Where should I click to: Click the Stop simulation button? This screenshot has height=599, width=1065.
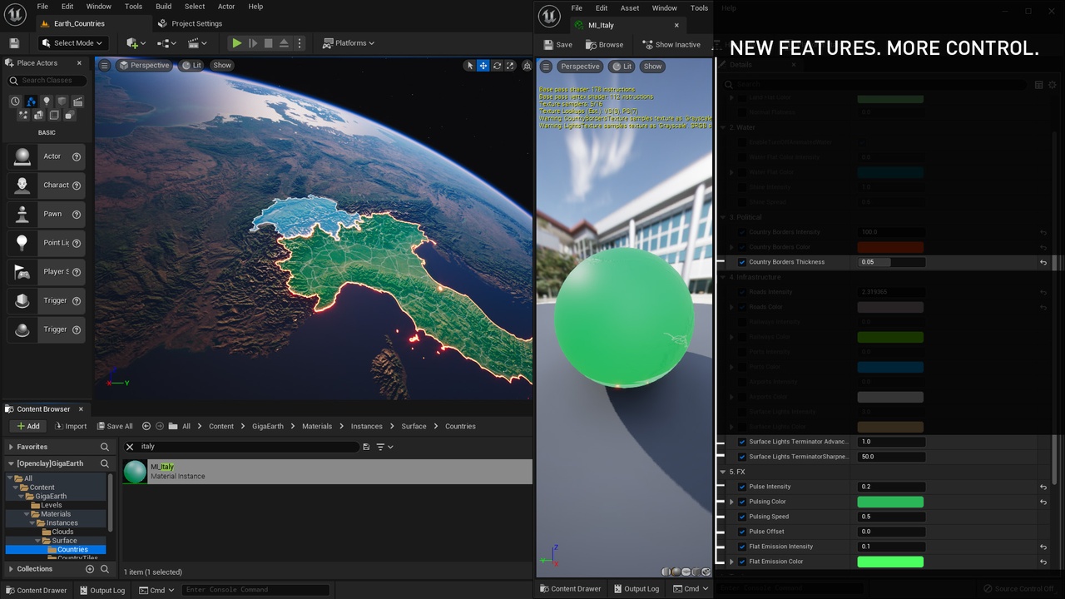268,43
